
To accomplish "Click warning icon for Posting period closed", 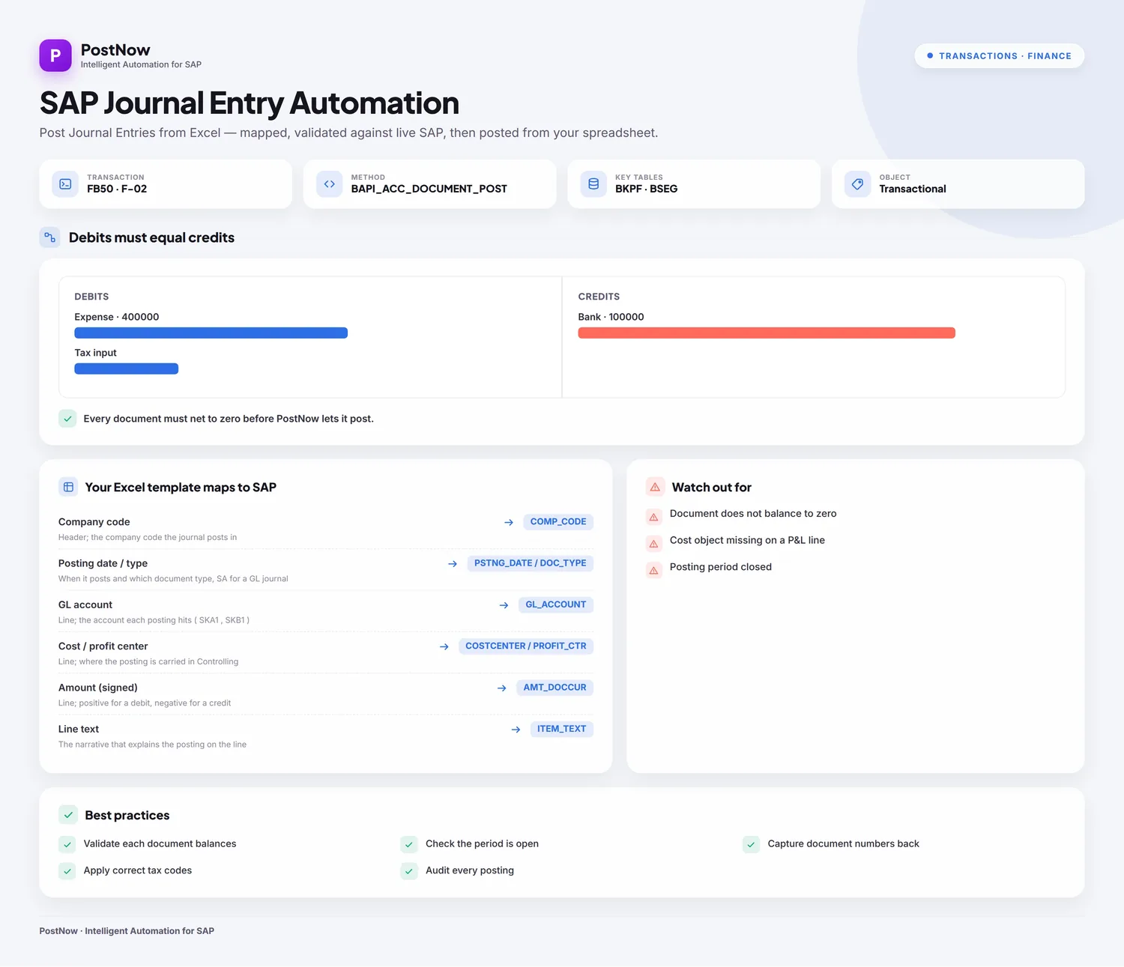I will pos(653,570).
